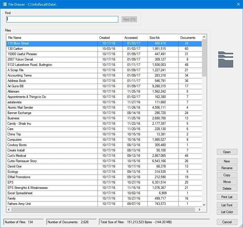This screenshot has width=243, height=228.
Task: Select the 'Create Install' row
Action: (x=104, y=150)
